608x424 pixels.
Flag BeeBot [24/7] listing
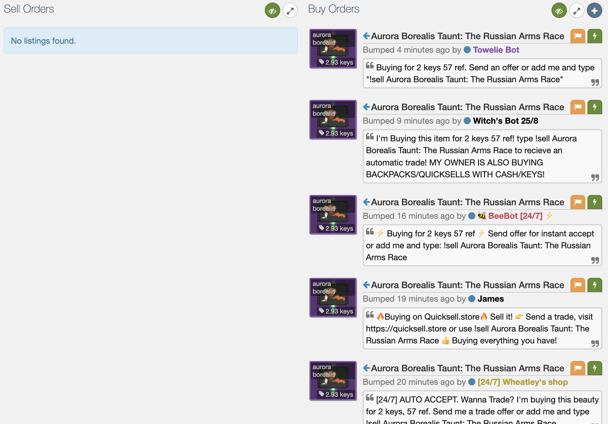pos(578,202)
